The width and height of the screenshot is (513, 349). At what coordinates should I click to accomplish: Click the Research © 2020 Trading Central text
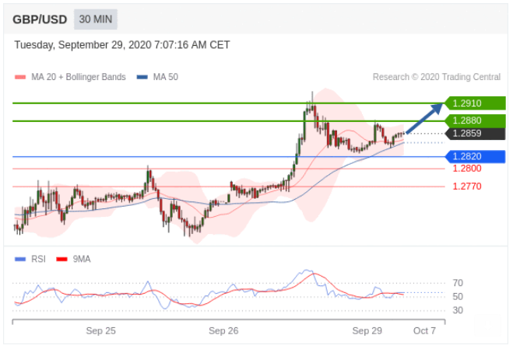437,77
